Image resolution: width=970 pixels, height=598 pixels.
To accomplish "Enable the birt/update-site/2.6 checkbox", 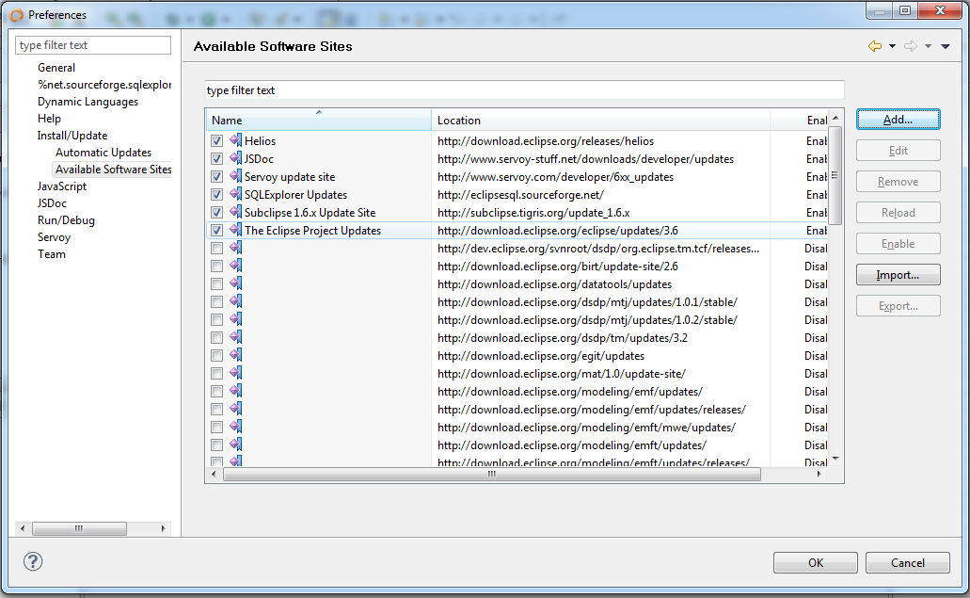I will coord(216,267).
